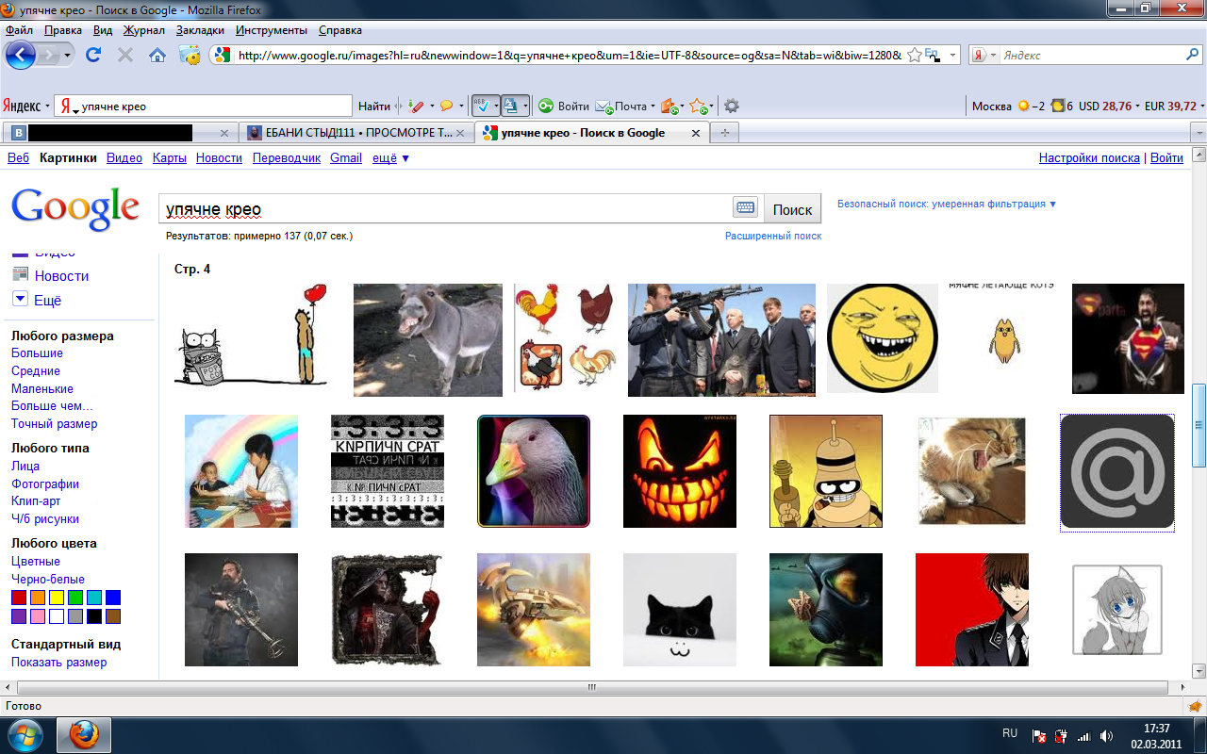This screenshot has height=754, width=1207.
Task: Click the Yandex Bar favorites star icon
Action: (698, 106)
